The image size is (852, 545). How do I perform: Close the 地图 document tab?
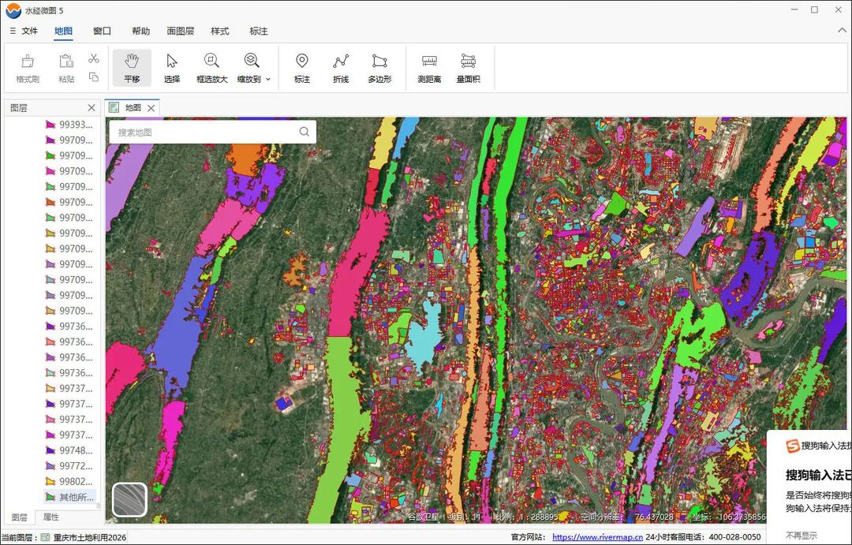pos(151,108)
